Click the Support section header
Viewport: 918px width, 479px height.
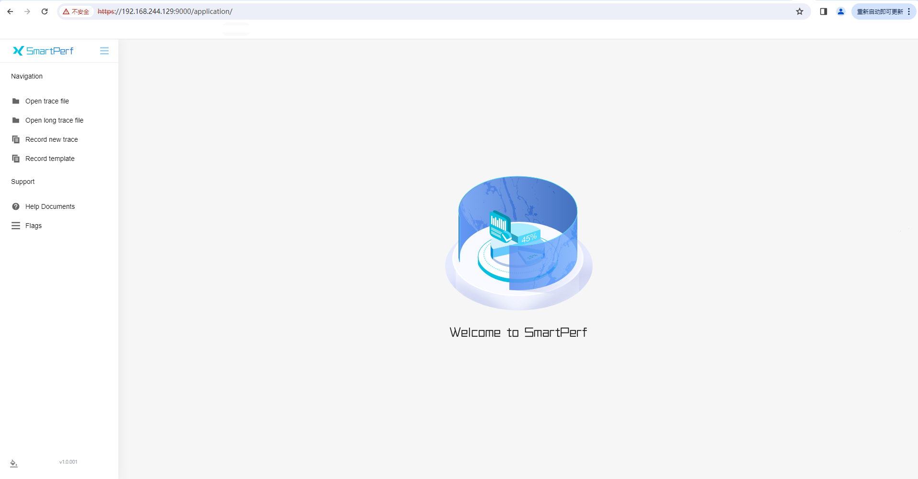coord(23,181)
